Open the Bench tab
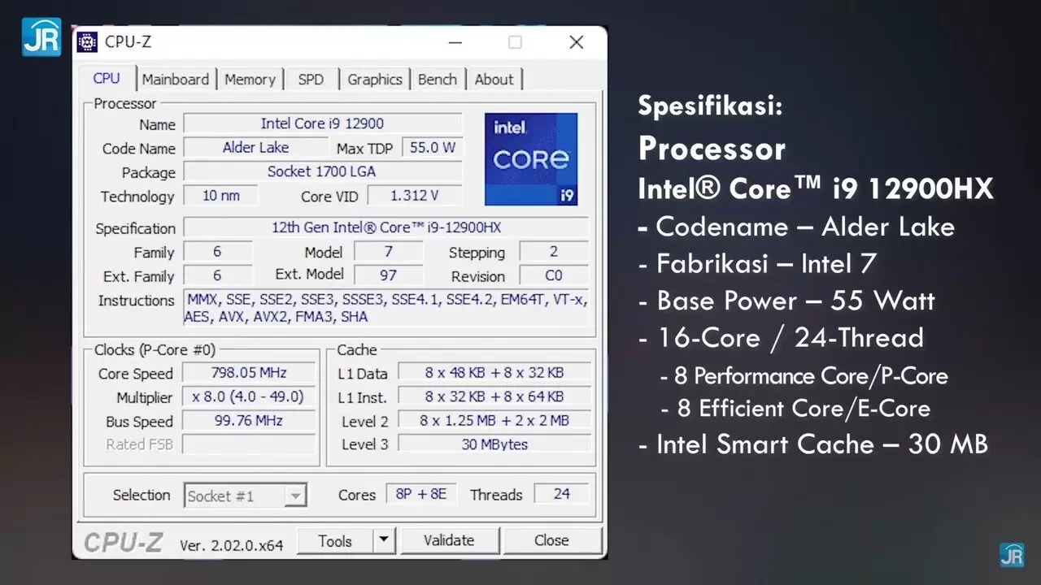The width and height of the screenshot is (1041, 585). 438,79
